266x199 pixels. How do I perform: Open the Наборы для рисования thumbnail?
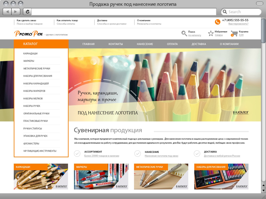[222, 177]
